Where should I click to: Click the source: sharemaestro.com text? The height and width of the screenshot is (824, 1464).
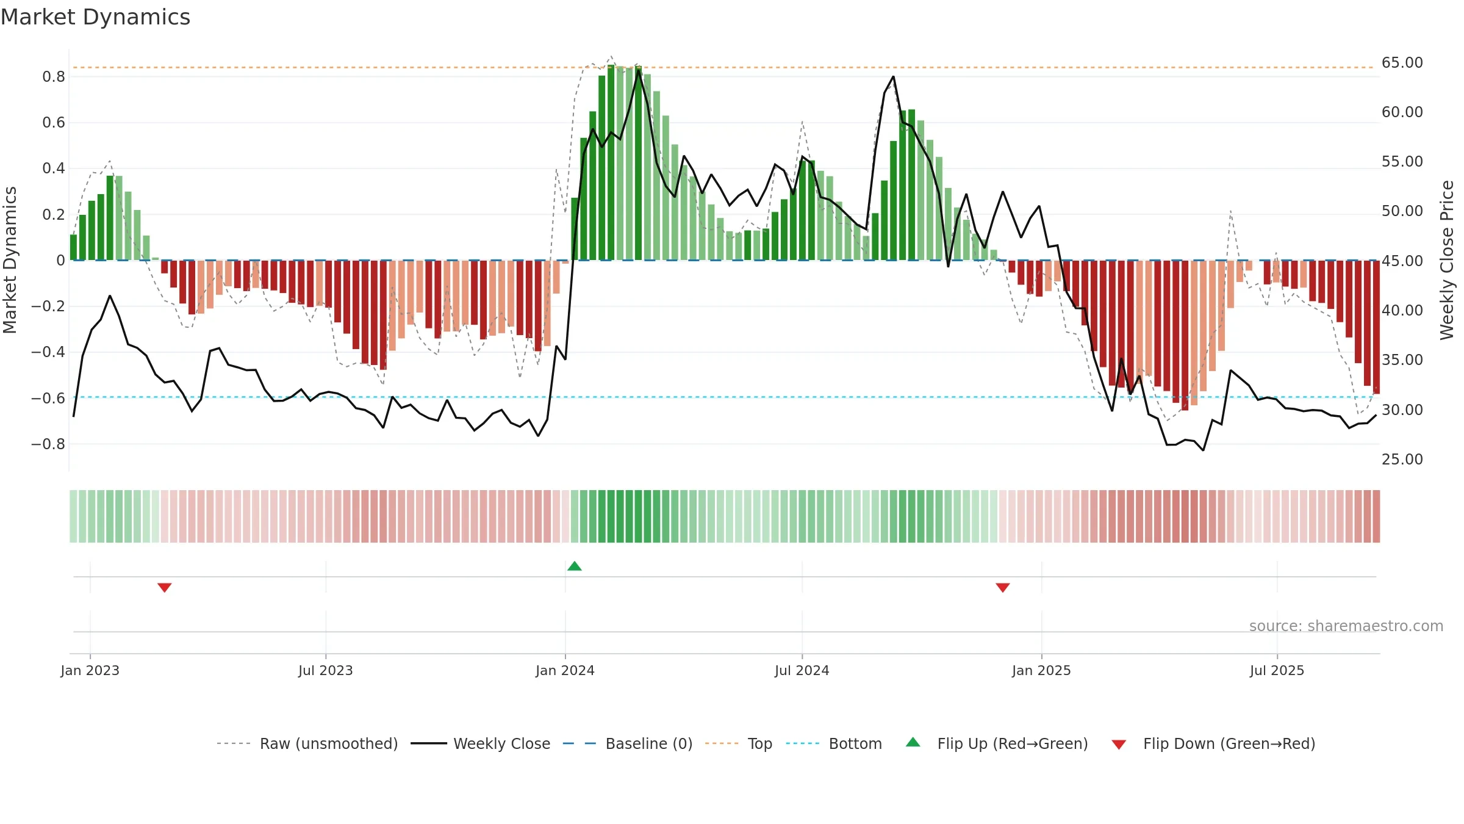(x=1346, y=626)
